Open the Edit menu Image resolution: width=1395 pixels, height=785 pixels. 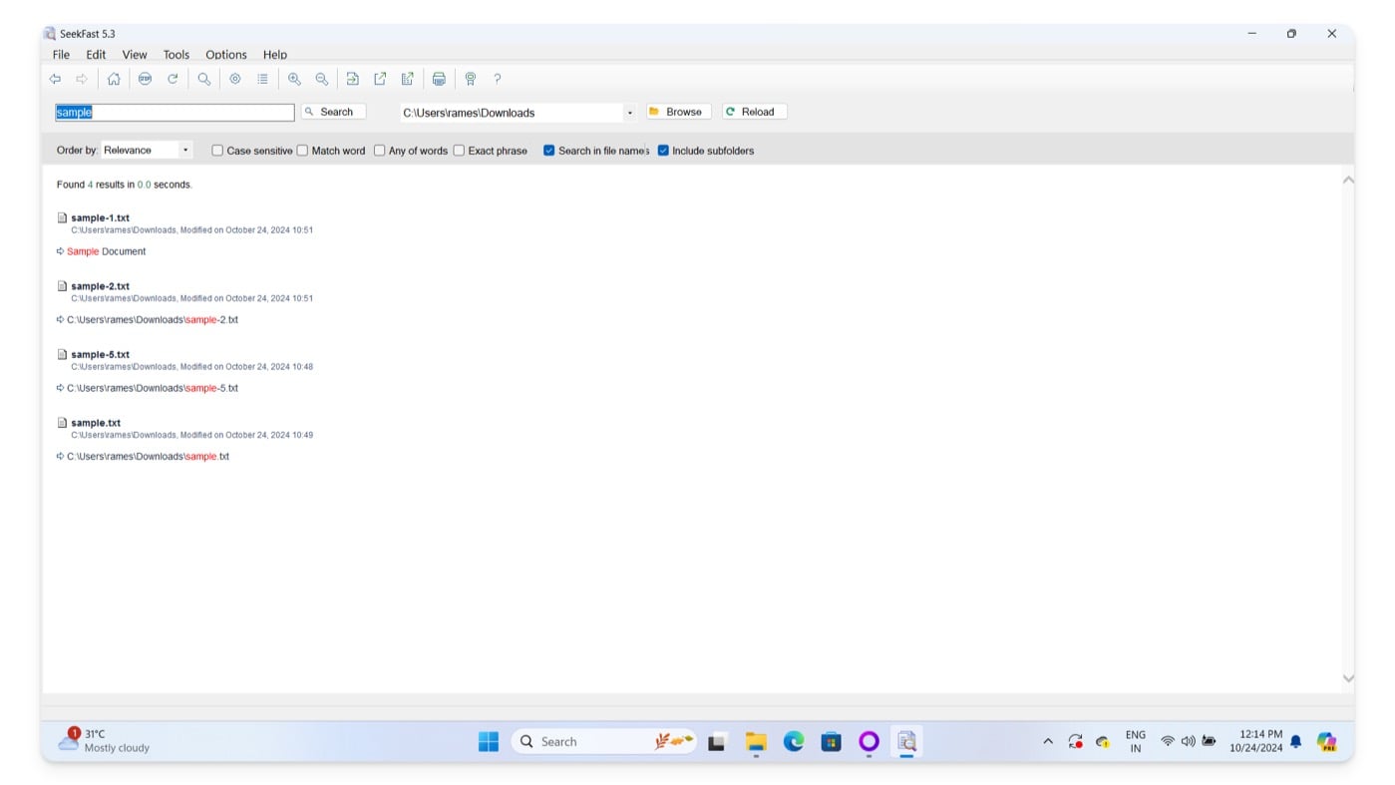pos(96,55)
